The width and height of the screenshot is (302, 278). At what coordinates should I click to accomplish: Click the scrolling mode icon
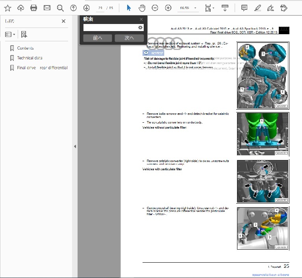pos(225,8)
